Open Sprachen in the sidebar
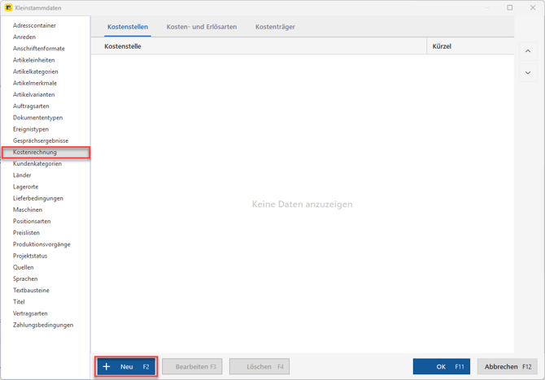 [x=25, y=279]
